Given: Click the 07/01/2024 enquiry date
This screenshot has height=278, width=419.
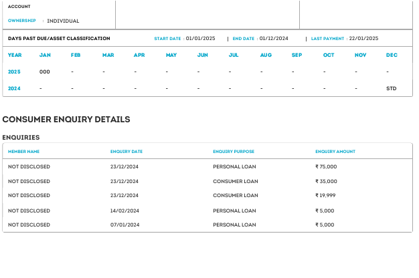Looking at the screenshot, I should click(124, 225).
